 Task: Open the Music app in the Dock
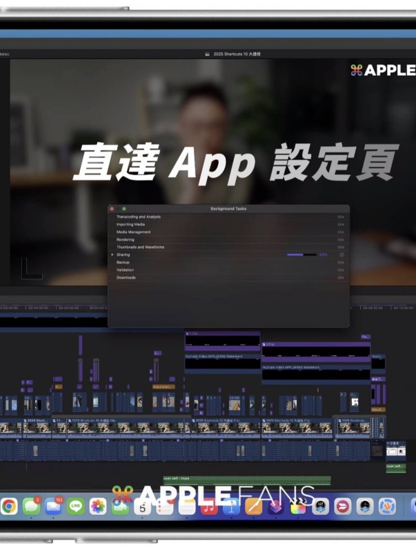point(209,507)
